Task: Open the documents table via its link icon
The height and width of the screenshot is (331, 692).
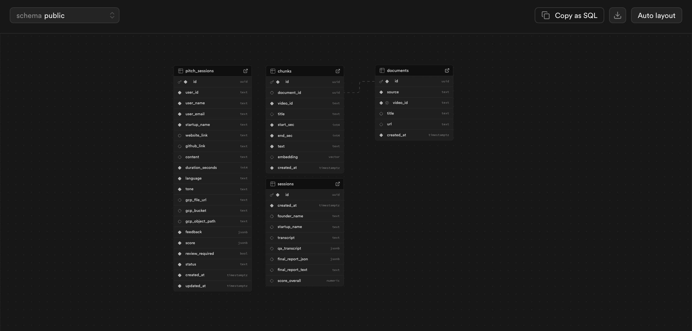Action: (447, 70)
